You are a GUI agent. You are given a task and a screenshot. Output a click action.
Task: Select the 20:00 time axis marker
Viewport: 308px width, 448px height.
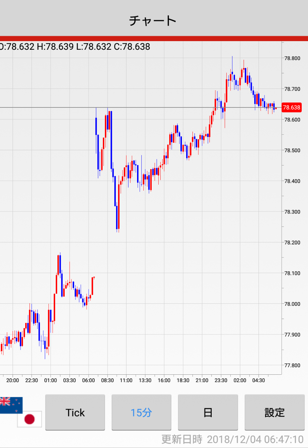[x=13, y=380]
